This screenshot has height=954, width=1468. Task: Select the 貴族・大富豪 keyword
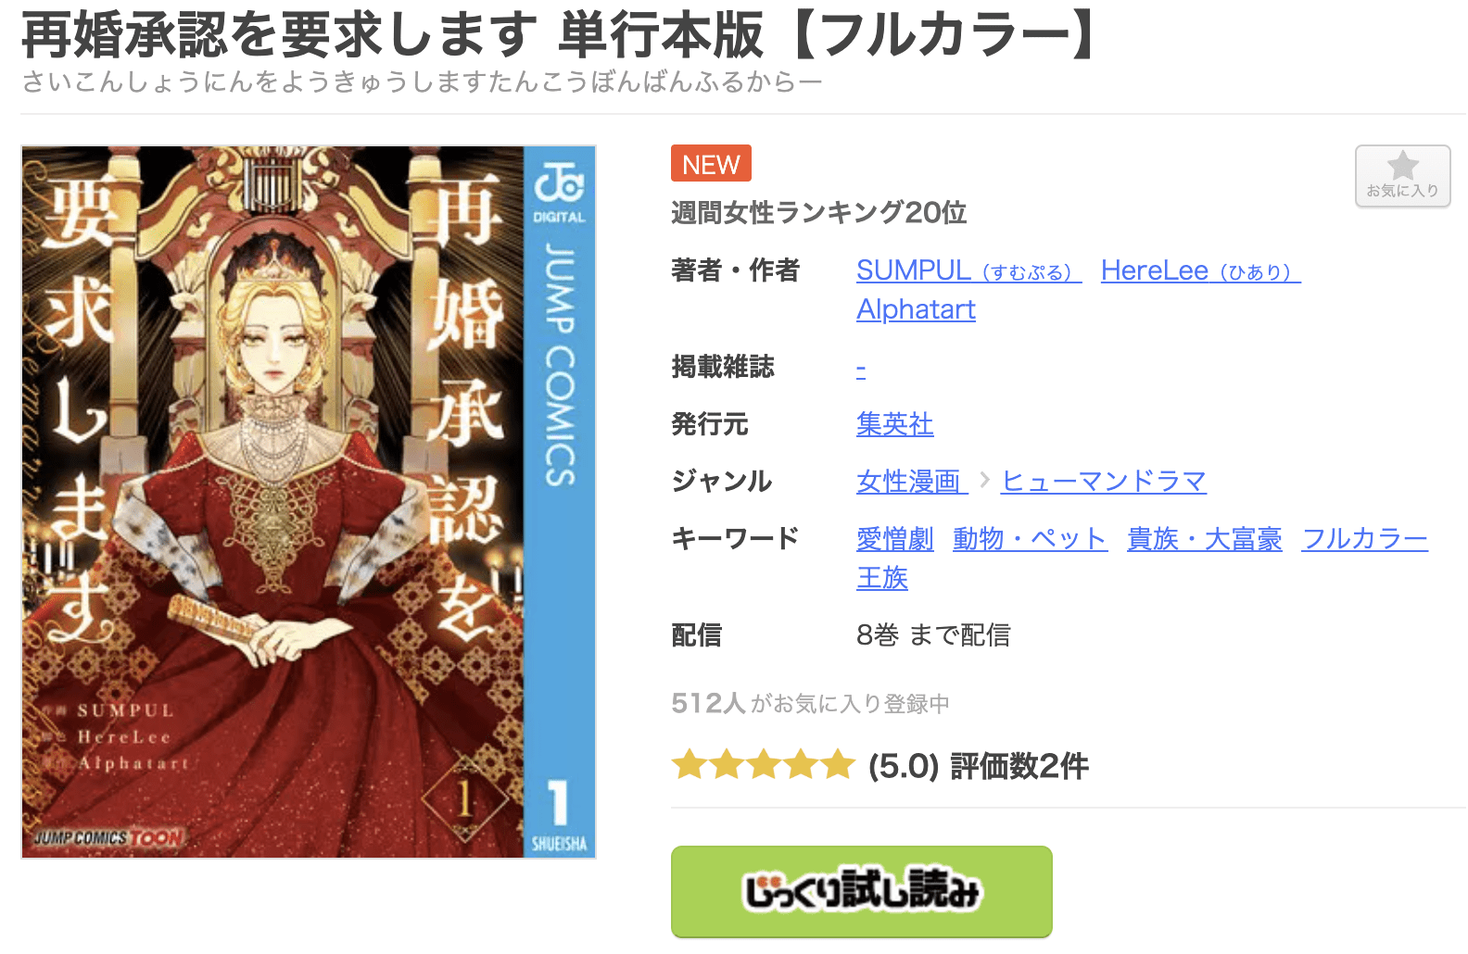pos(1204,538)
